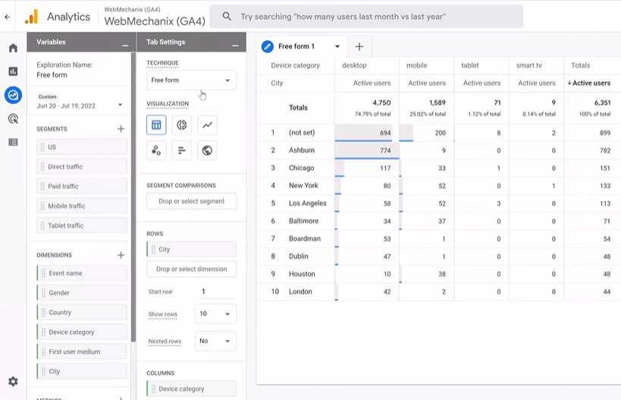Open Admin settings gear icon
621x400 pixels.
[x=13, y=381]
